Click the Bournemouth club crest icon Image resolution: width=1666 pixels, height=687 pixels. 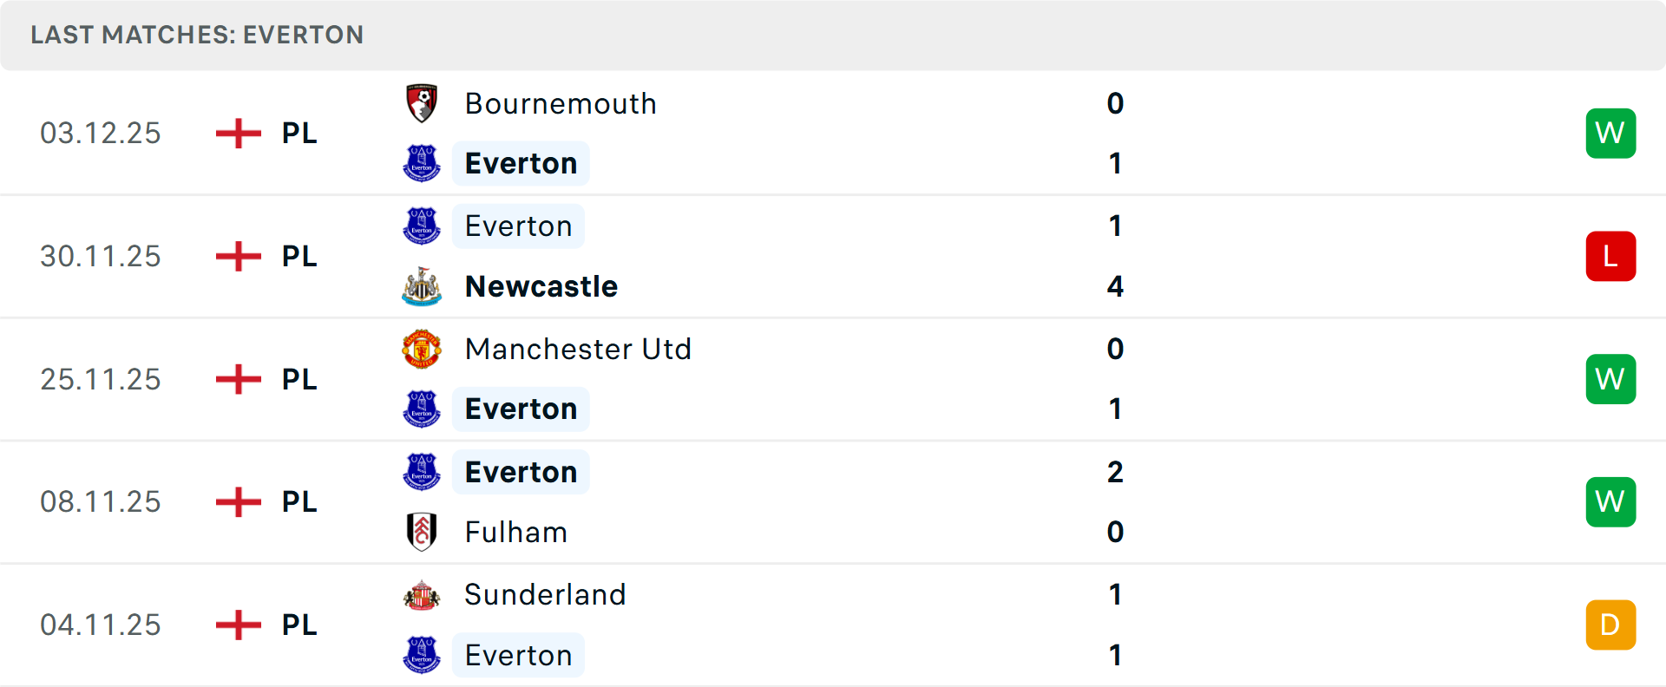point(422,103)
